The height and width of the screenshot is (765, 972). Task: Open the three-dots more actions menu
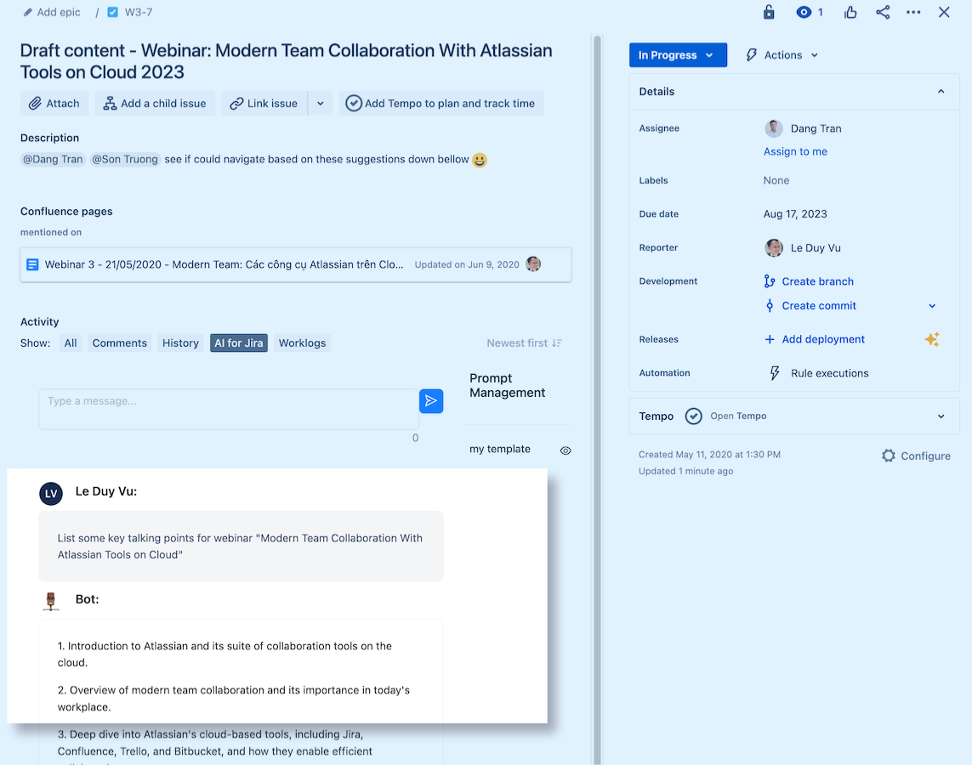pyautogui.click(x=913, y=12)
